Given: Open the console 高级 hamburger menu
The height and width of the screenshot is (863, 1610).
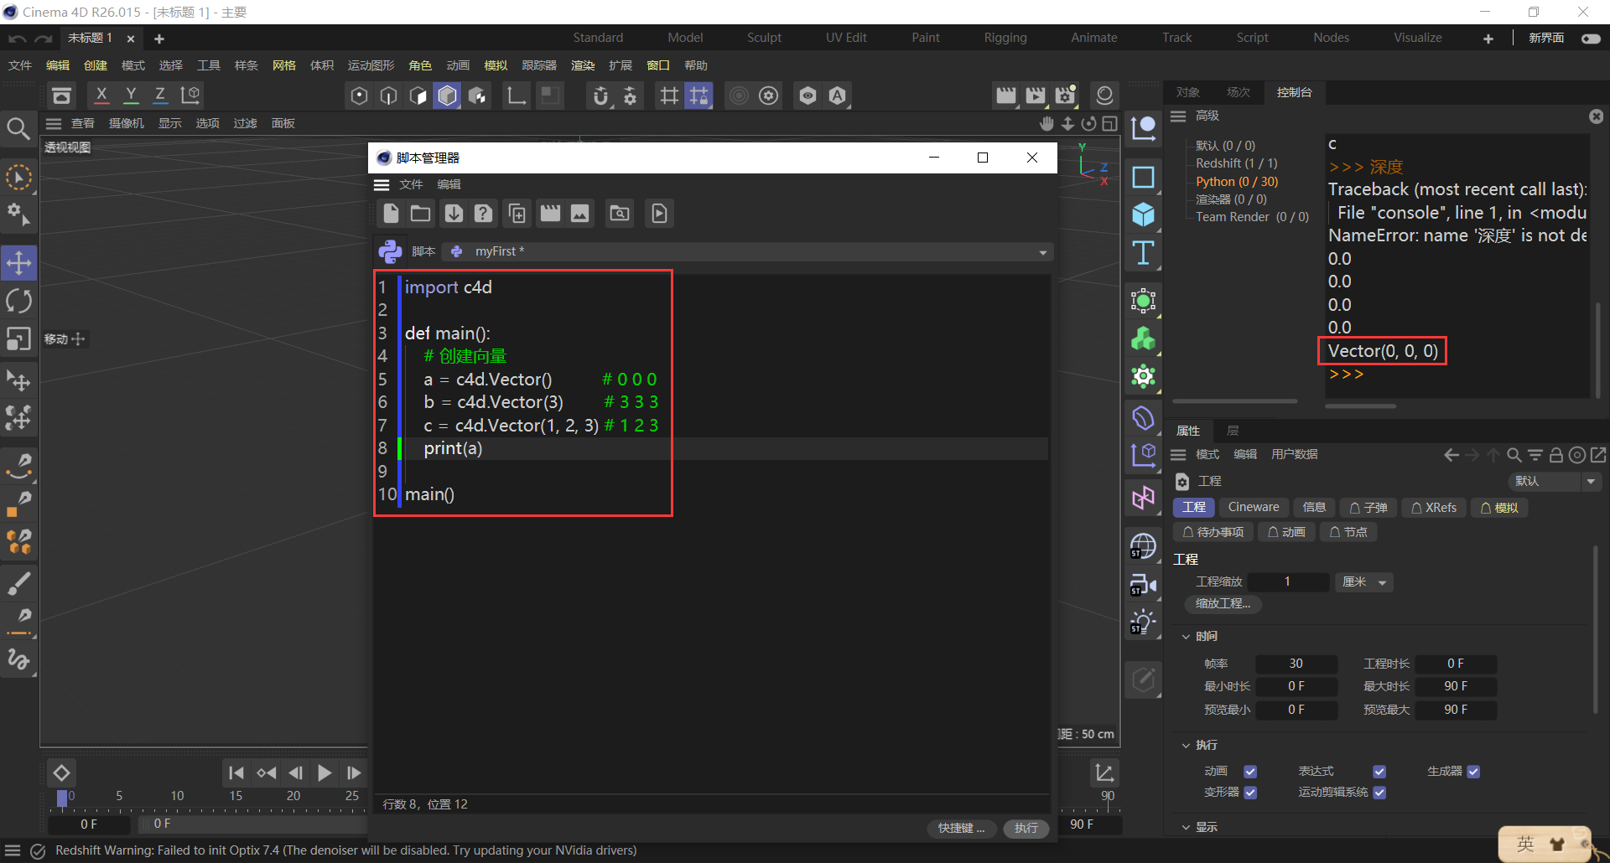Looking at the screenshot, I should pyautogui.click(x=1178, y=116).
